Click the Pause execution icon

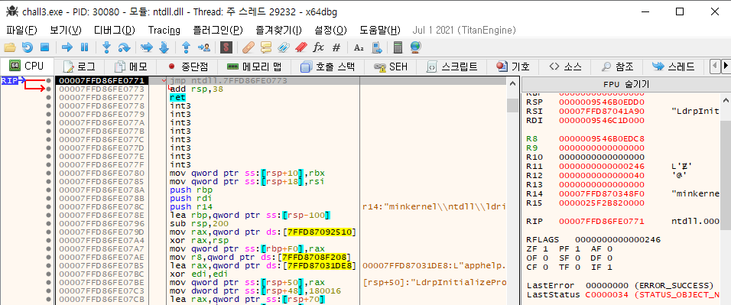[84, 47]
